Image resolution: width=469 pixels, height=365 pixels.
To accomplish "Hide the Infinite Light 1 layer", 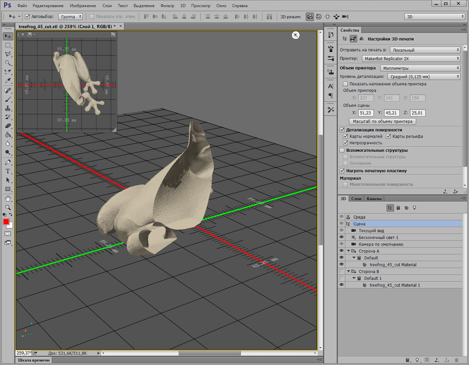I will [342, 237].
